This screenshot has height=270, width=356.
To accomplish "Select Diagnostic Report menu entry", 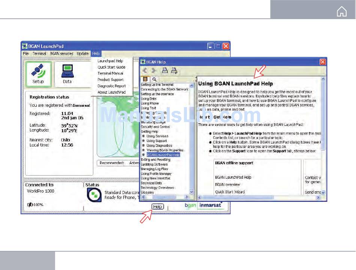I will point(111,86).
